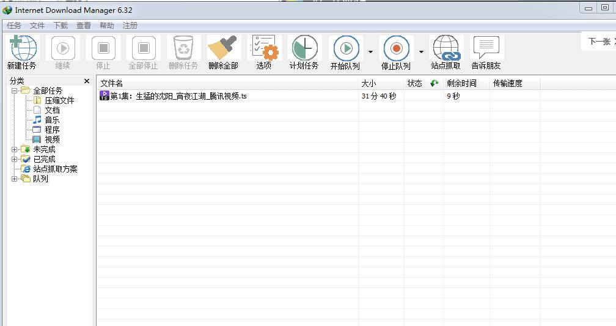Expand the 已完成 tree node
This screenshot has height=326, width=616.
pyautogui.click(x=15, y=159)
